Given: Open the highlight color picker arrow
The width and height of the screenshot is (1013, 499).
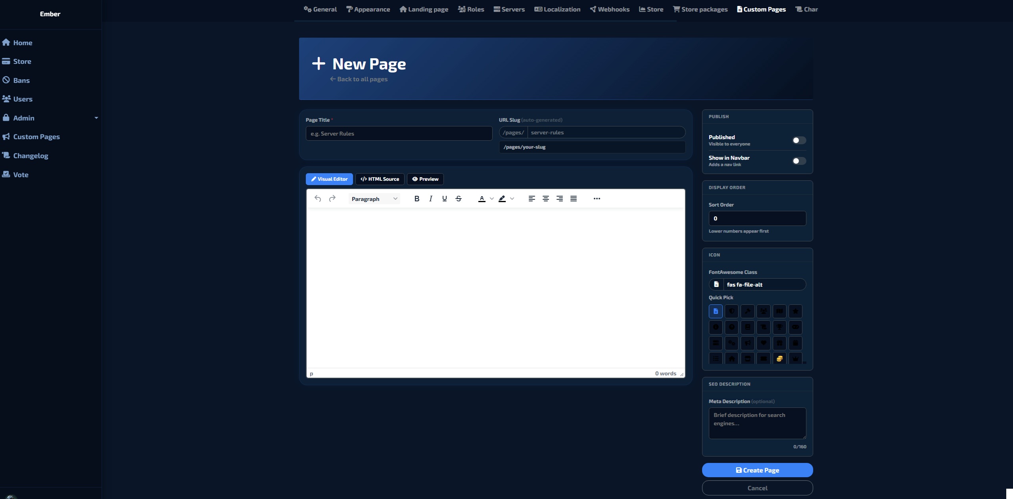Looking at the screenshot, I should (512, 199).
